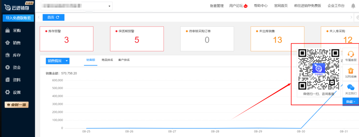Click the 08-30 axis label

tap(300, 131)
